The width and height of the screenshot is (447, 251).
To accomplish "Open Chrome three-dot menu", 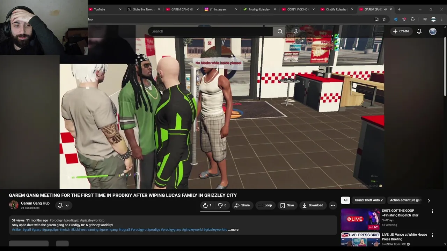I will pos(442,19).
